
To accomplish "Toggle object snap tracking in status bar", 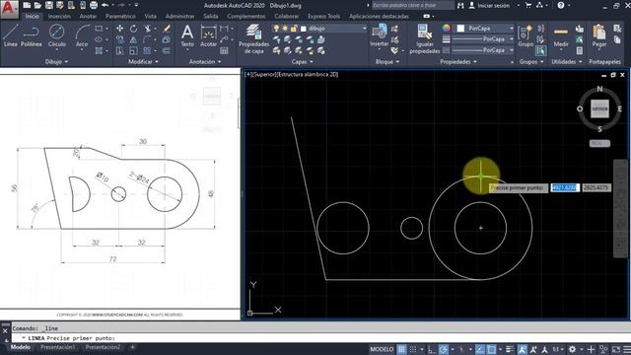I will click(x=480, y=349).
